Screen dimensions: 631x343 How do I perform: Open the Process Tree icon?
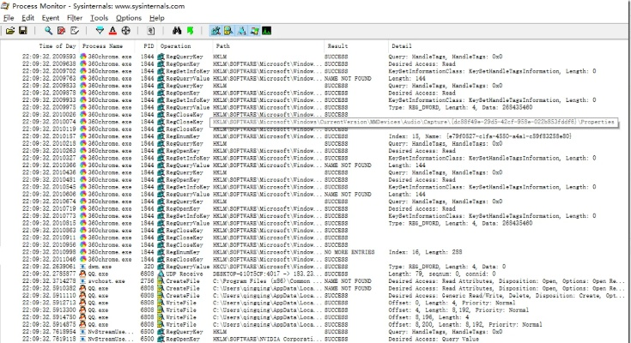point(150,30)
